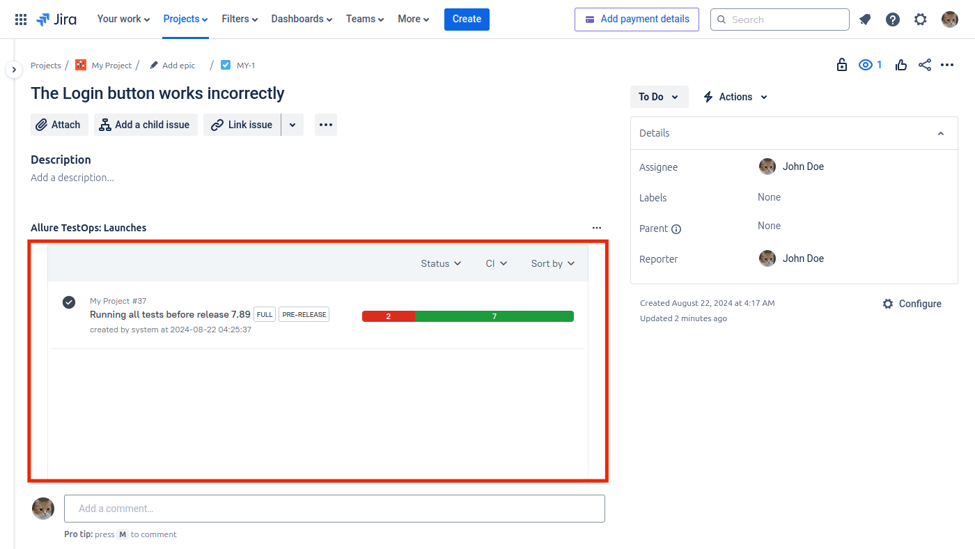Click the Reporter John Doe value
Image resolution: width=975 pixels, height=549 pixels.
(x=792, y=258)
